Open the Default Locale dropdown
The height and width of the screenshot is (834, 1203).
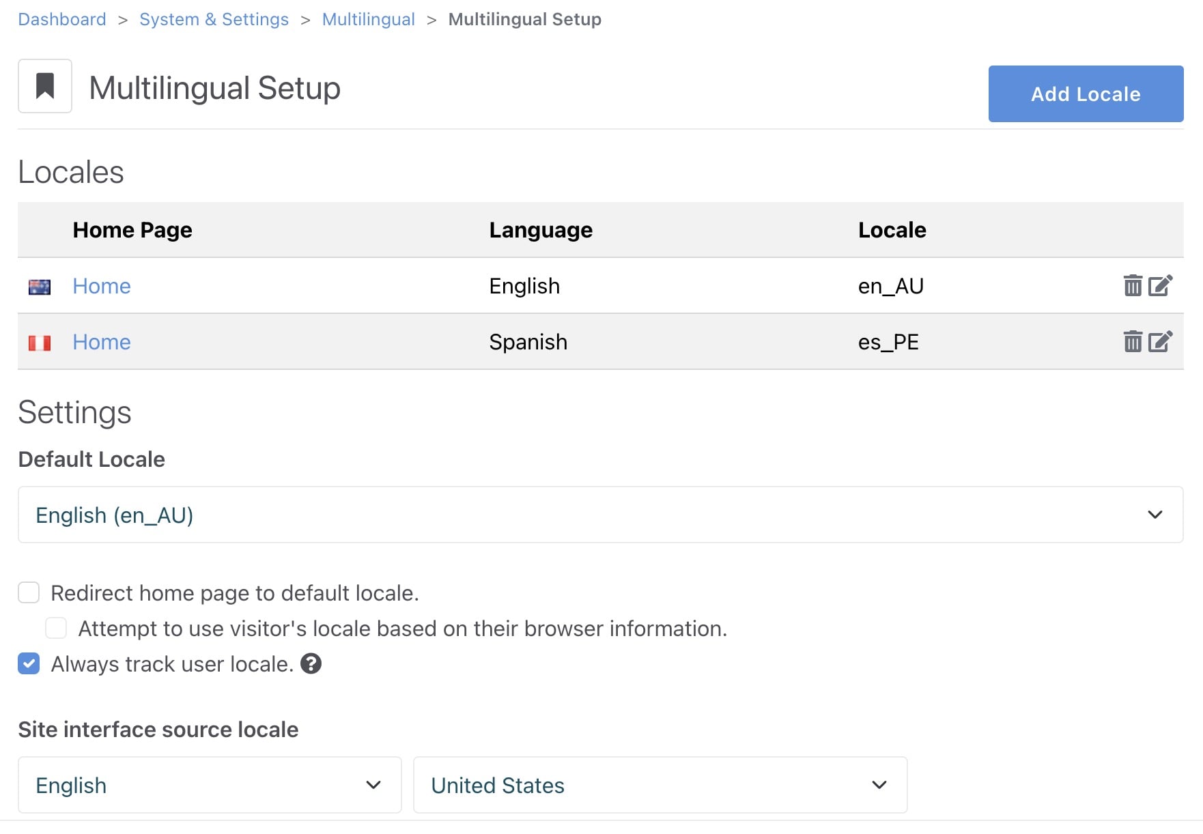(x=600, y=515)
